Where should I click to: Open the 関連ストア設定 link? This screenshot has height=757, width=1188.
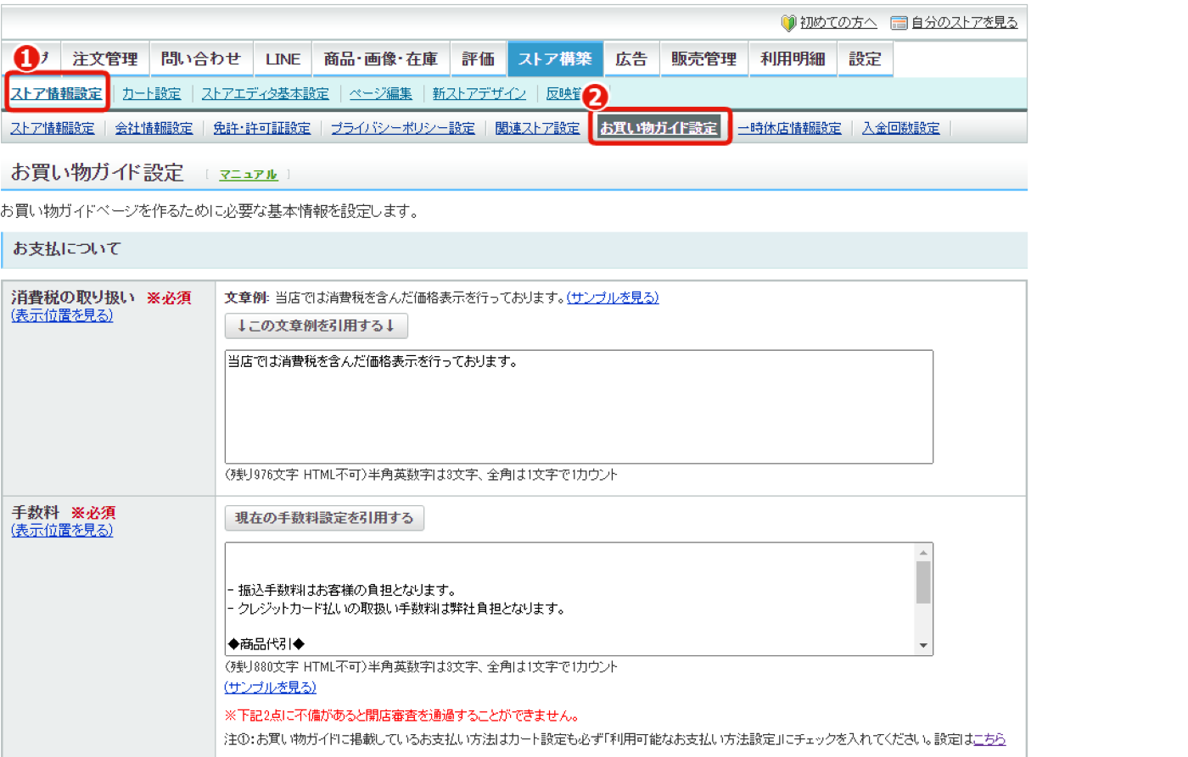538,128
